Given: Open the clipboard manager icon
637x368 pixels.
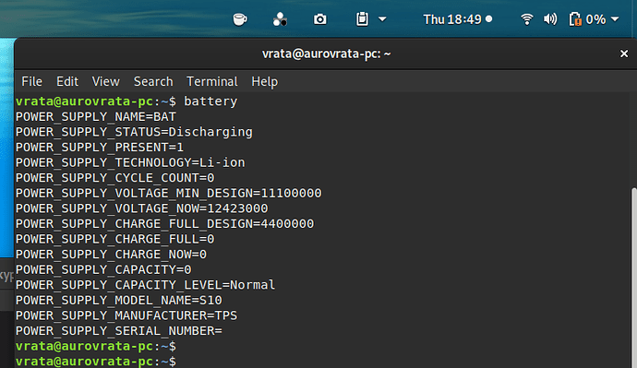Looking at the screenshot, I should (x=362, y=19).
